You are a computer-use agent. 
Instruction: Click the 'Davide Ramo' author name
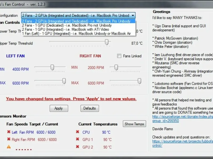(x=163, y=129)
